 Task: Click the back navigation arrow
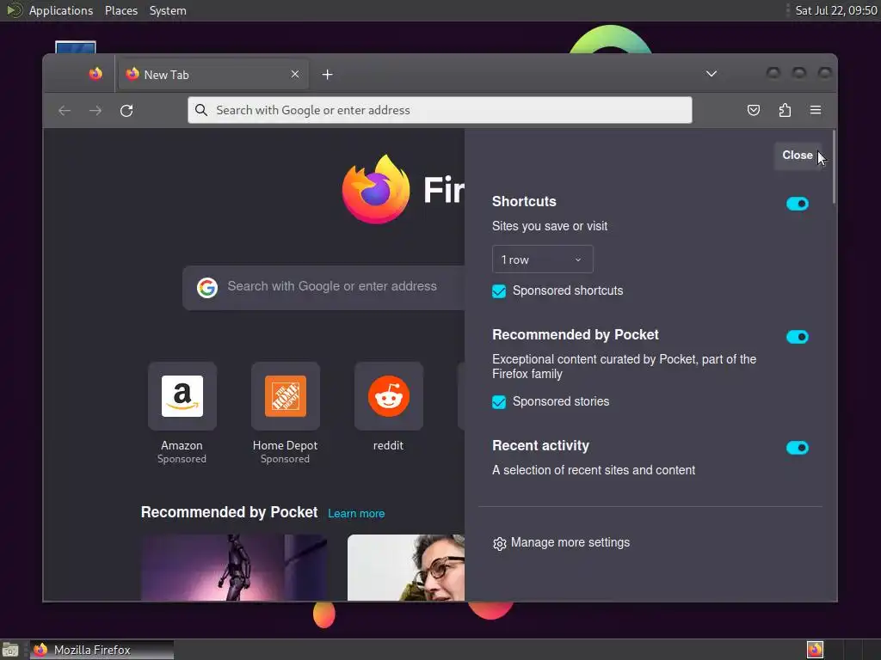pyautogui.click(x=65, y=111)
